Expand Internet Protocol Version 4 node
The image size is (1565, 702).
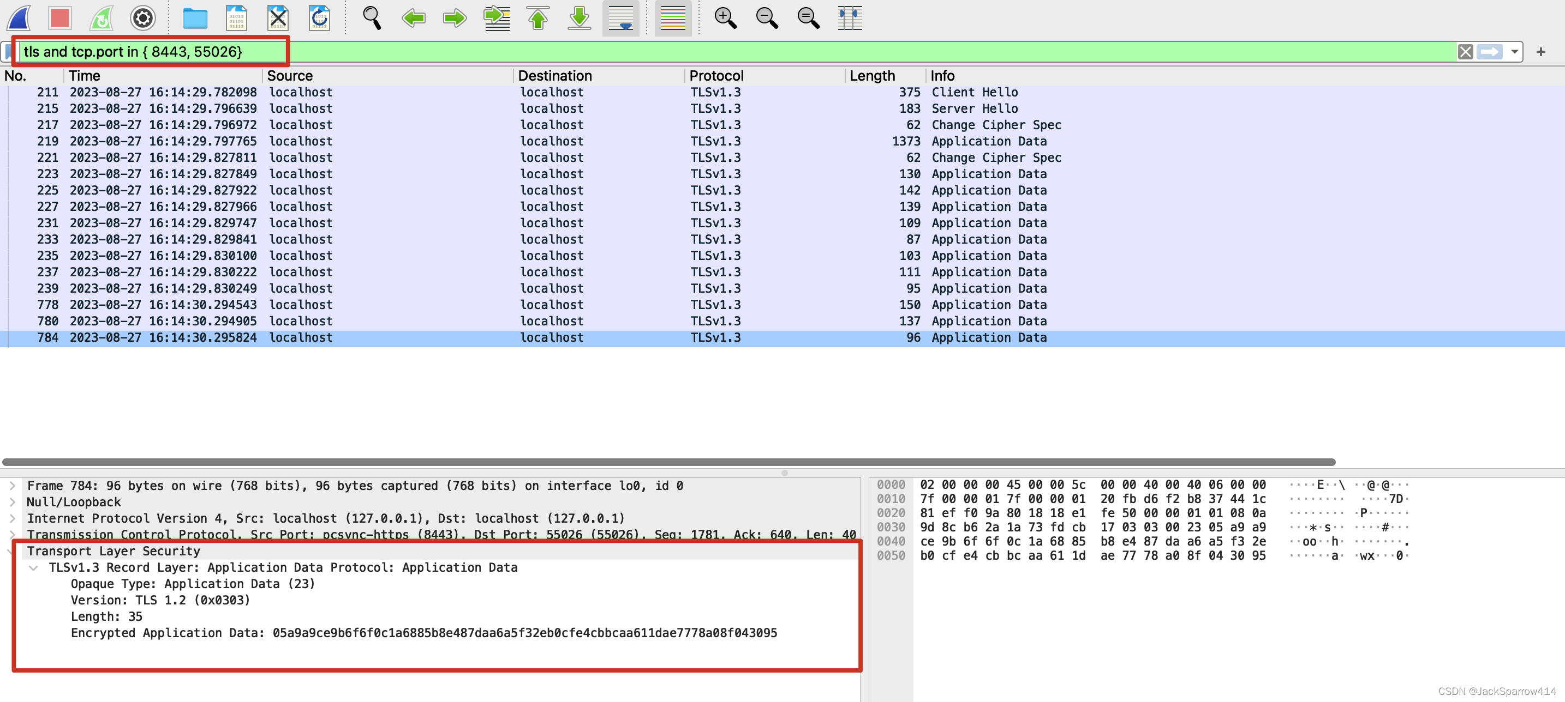12,519
